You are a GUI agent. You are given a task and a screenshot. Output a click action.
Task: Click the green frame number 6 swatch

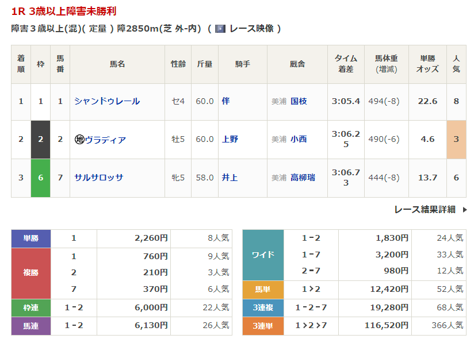(40, 178)
